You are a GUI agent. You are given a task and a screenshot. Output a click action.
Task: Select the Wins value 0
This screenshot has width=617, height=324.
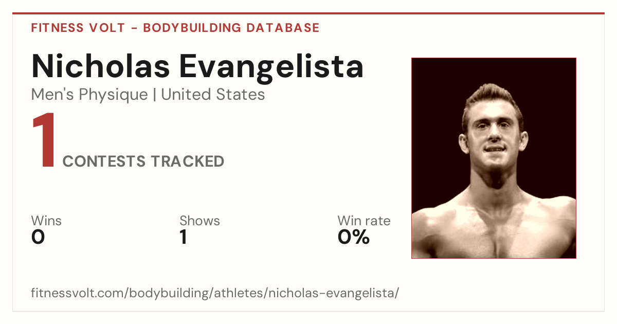point(38,237)
